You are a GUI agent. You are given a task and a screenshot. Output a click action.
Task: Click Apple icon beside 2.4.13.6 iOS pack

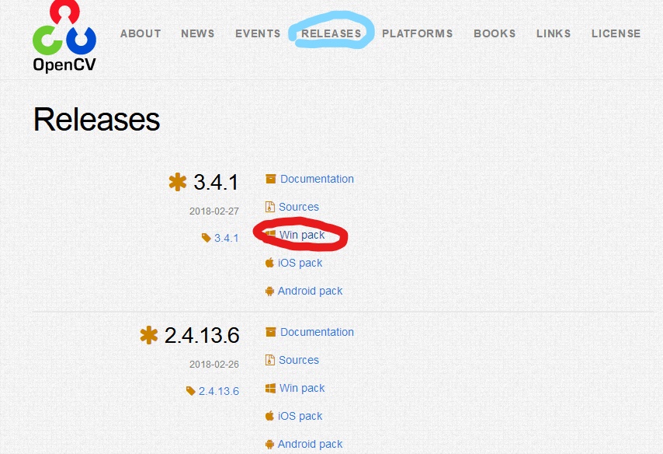pos(269,416)
